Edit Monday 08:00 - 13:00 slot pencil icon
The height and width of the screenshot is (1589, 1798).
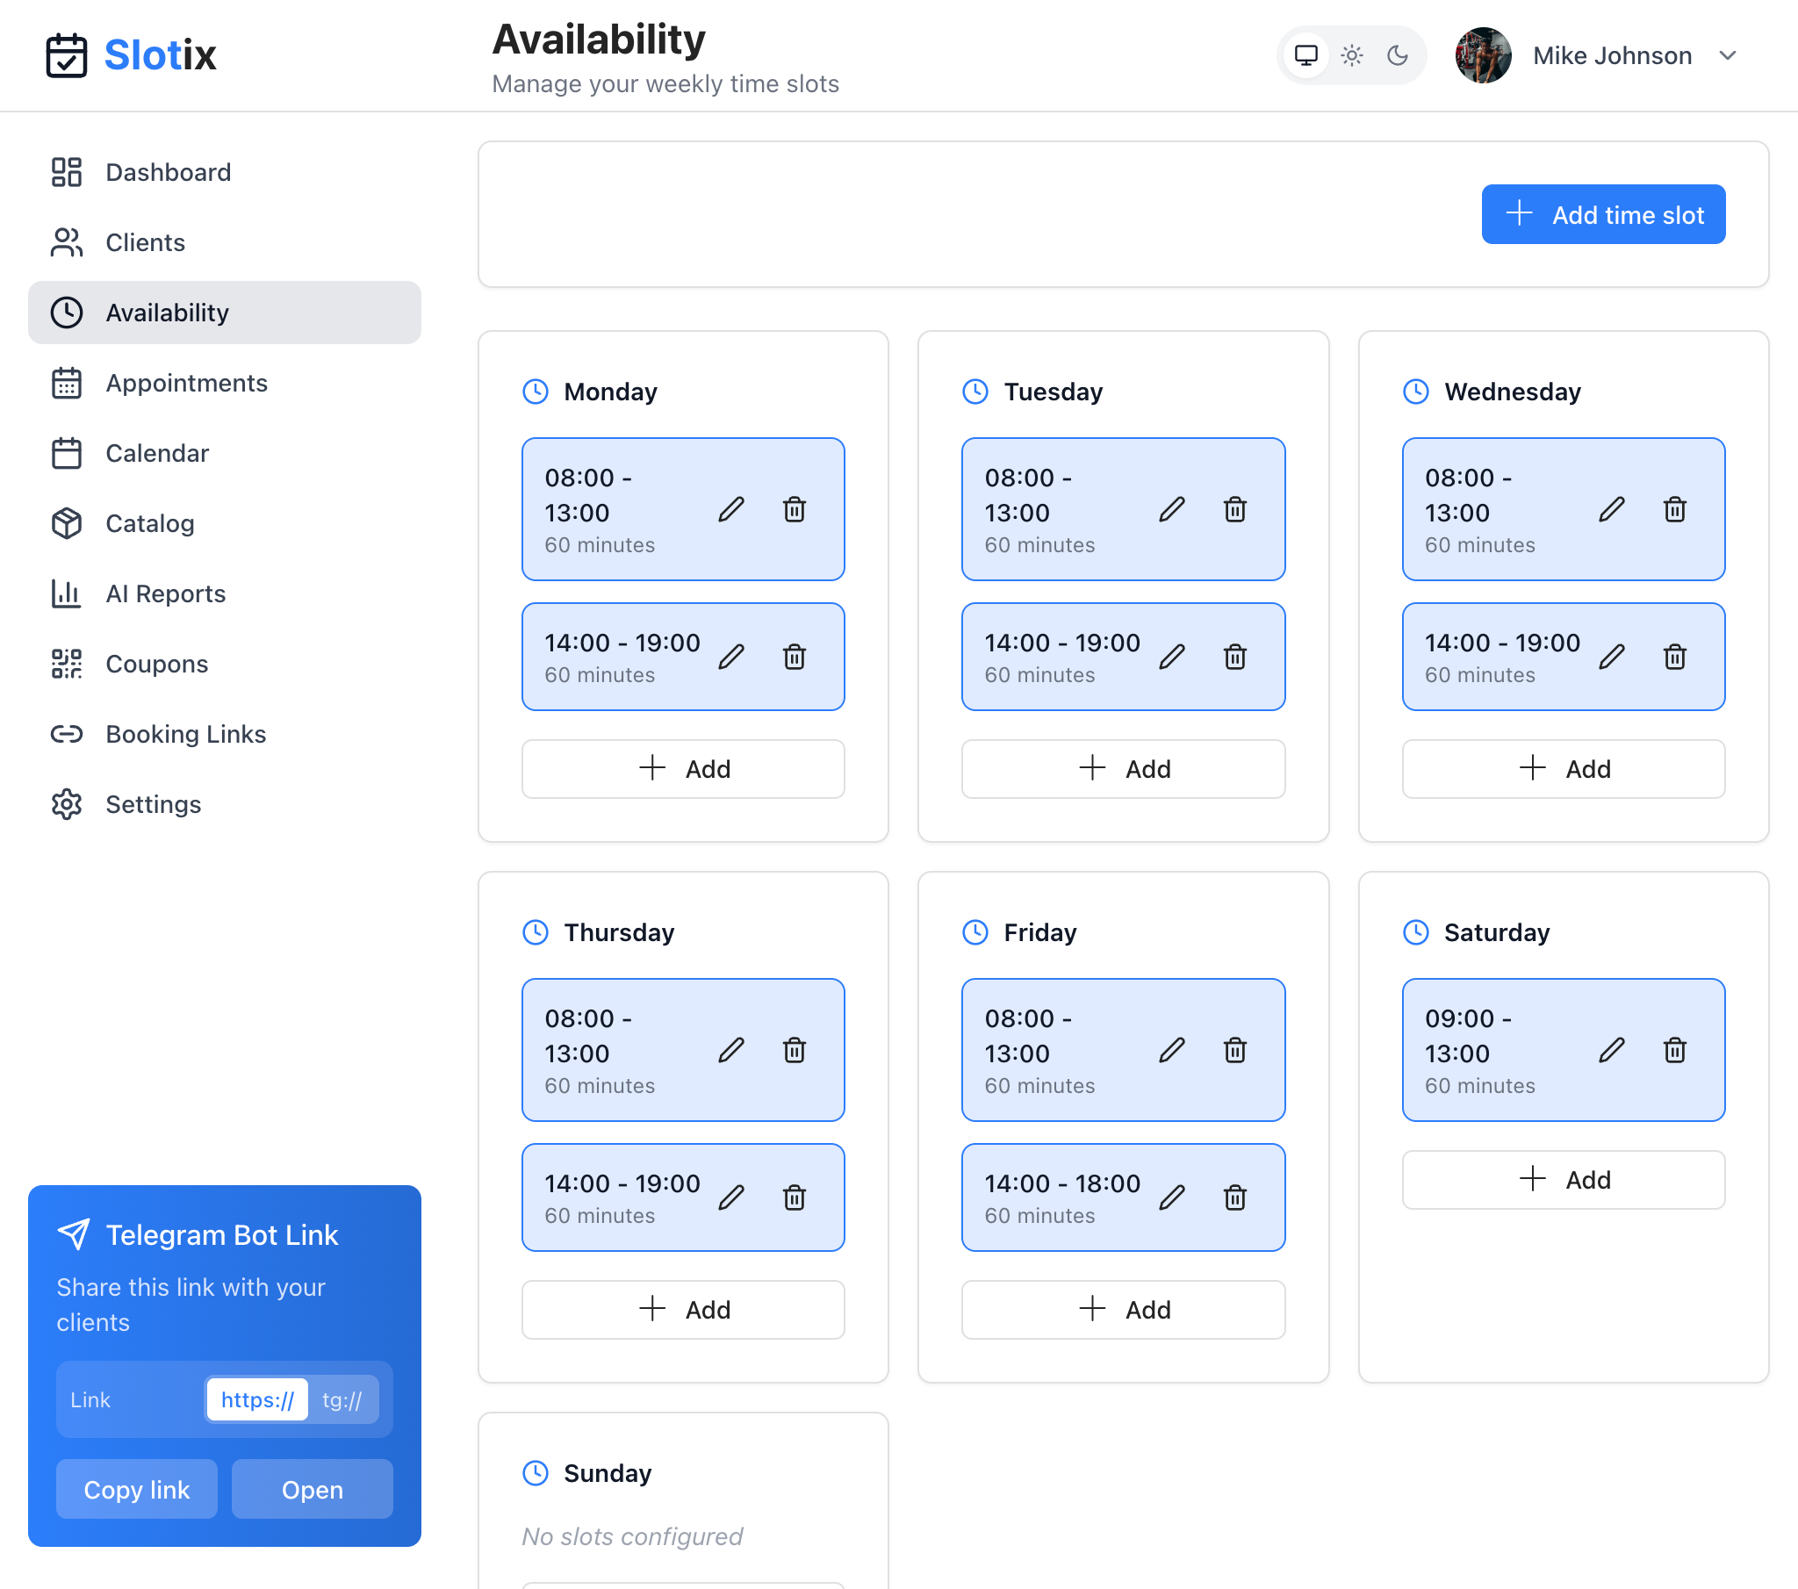[731, 509]
